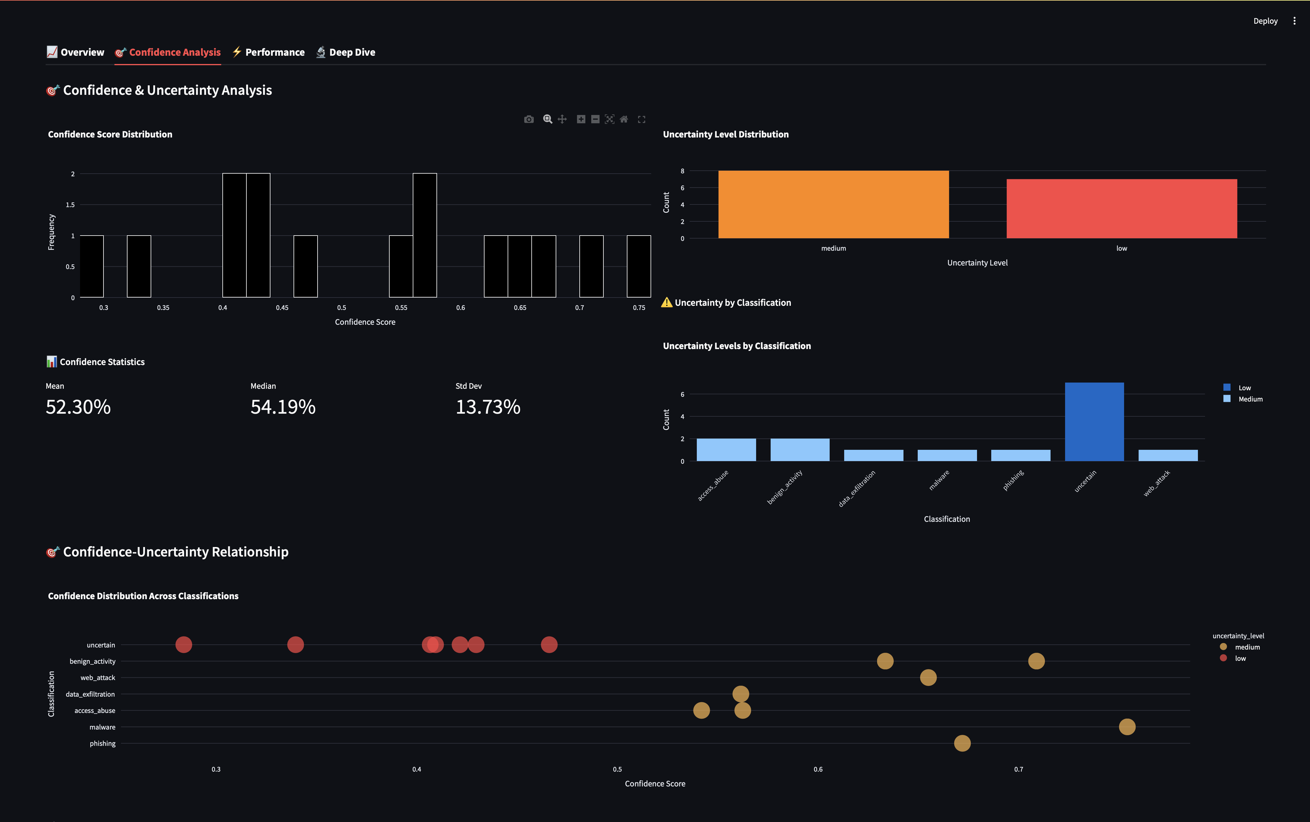Click the Deploy button
1310x822 pixels.
[x=1266, y=21]
